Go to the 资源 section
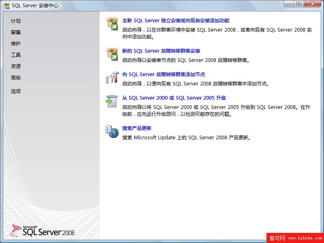The image size is (324, 243). [16, 66]
